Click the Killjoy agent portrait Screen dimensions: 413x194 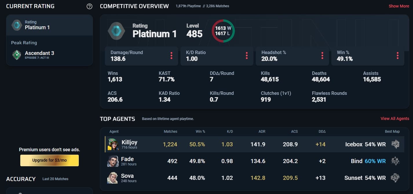pyautogui.click(x=113, y=144)
